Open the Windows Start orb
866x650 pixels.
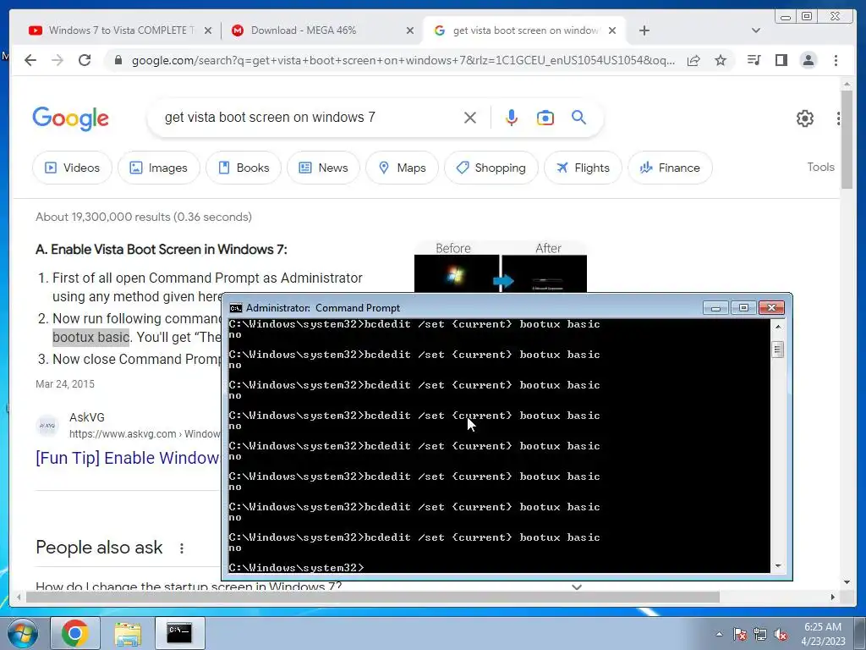23,633
